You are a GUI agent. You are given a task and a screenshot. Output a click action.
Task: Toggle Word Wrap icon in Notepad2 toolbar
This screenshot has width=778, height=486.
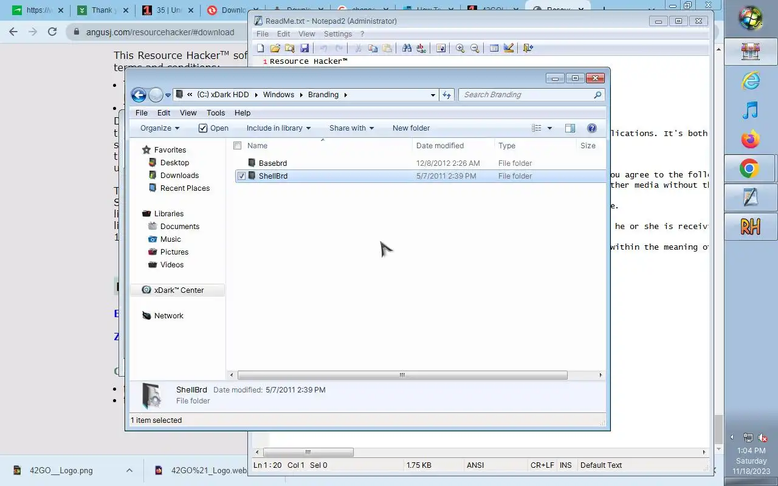tap(441, 48)
